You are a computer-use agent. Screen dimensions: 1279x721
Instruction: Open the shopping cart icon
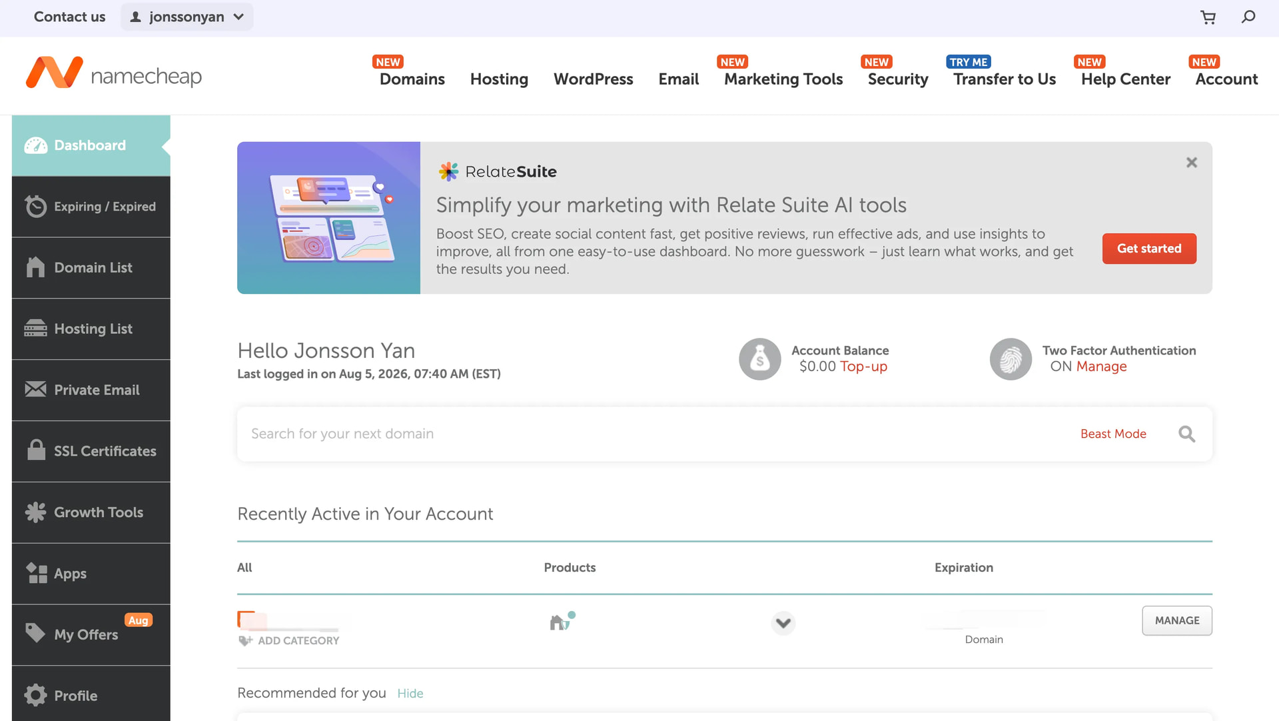(1208, 17)
